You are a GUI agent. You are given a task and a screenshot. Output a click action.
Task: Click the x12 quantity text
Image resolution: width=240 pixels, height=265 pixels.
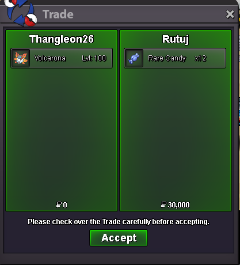200,58
